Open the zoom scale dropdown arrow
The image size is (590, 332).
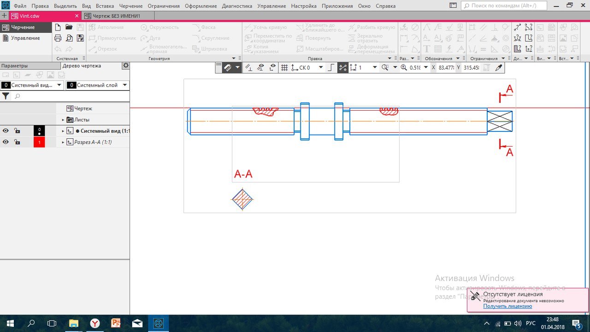tap(426, 68)
